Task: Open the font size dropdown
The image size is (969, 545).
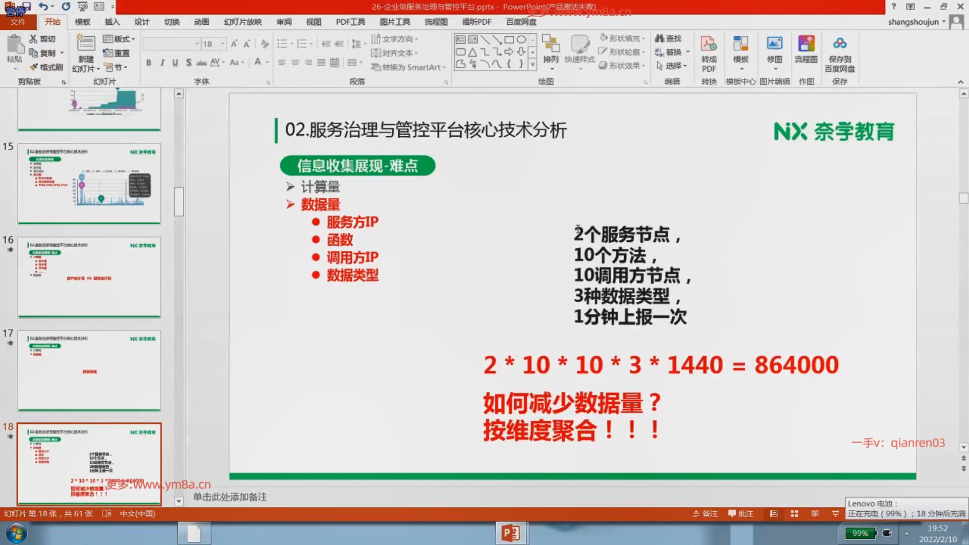Action: (223, 44)
